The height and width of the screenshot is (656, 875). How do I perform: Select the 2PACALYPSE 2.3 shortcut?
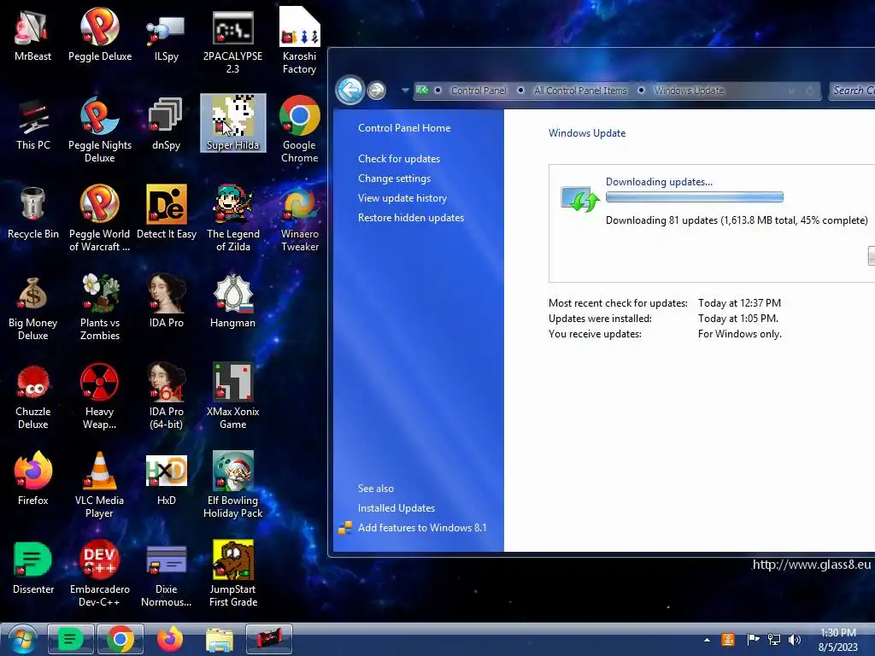click(232, 42)
